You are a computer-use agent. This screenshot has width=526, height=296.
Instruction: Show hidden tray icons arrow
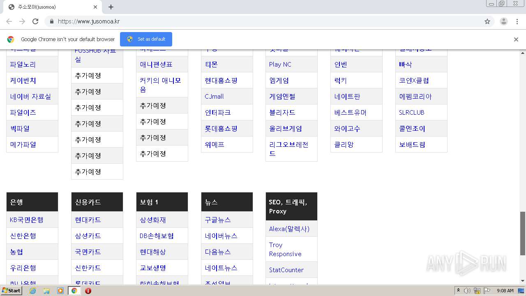(458, 291)
